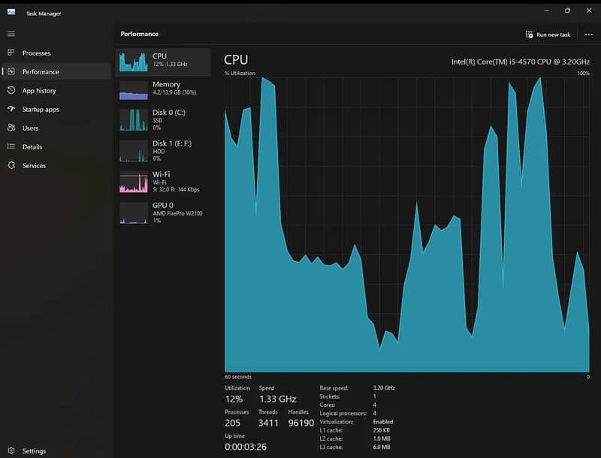
Task: Click the Performance page heading
Action: point(140,34)
